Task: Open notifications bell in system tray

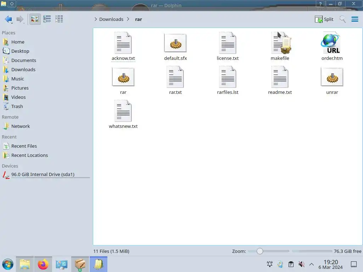Action: click(x=270, y=264)
